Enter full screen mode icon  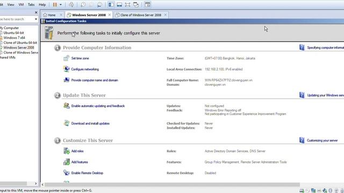[127, 5]
